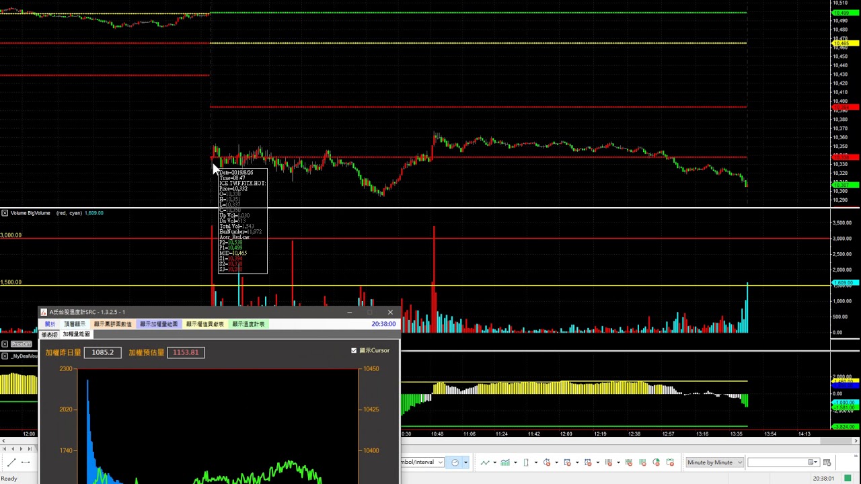Switch to the 儀表版 tab
Viewport: 861px width, 484px height.
click(50, 334)
